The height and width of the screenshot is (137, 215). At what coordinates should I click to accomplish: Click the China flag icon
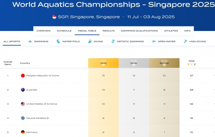(x=23, y=75)
